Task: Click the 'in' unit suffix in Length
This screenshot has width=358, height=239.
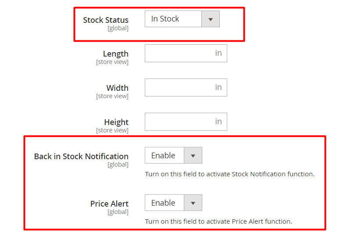Action: pyautogui.click(x=218, y=54)
